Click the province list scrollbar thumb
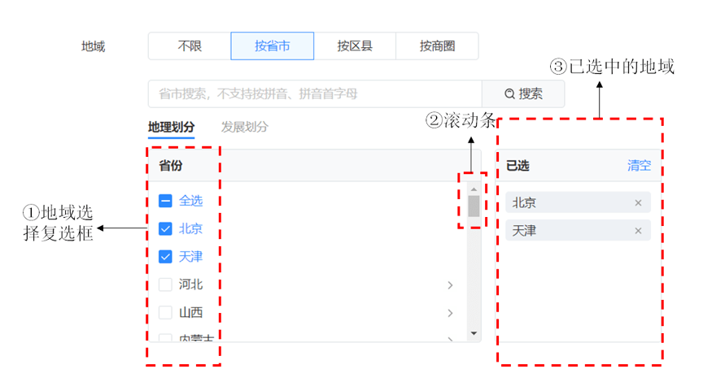Image resolution: width=703 pixels, height=382 pixels. click(474, 206)
